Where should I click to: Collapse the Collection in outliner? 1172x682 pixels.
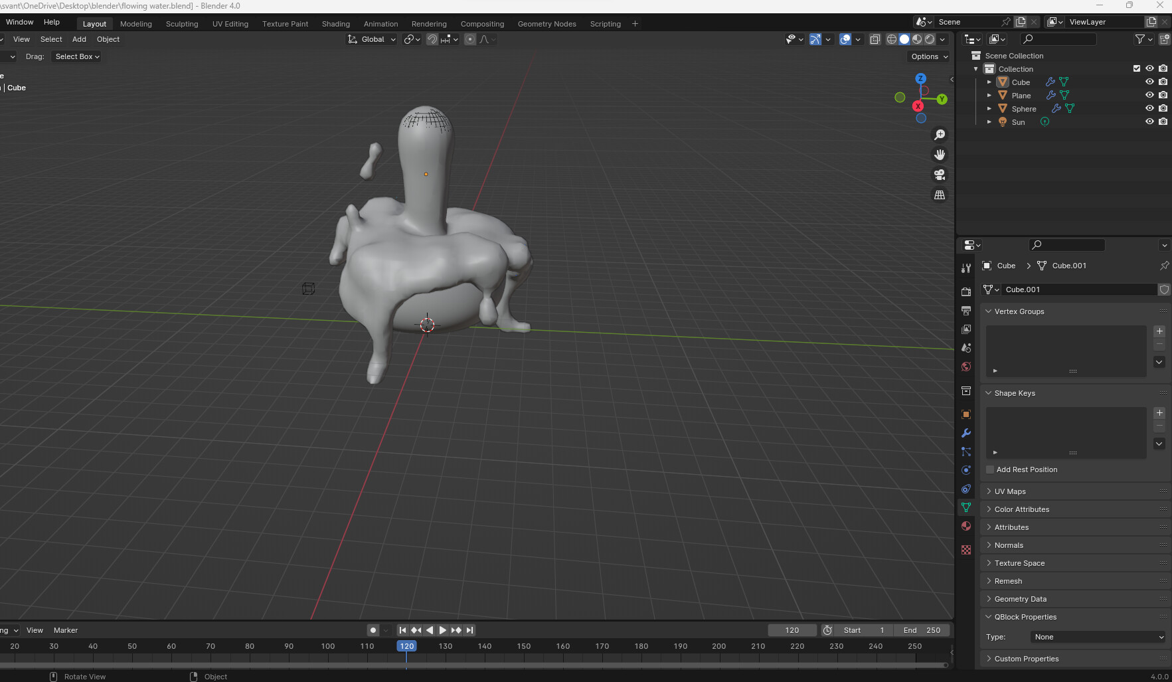pyautogui.click(x=976, y=69)
